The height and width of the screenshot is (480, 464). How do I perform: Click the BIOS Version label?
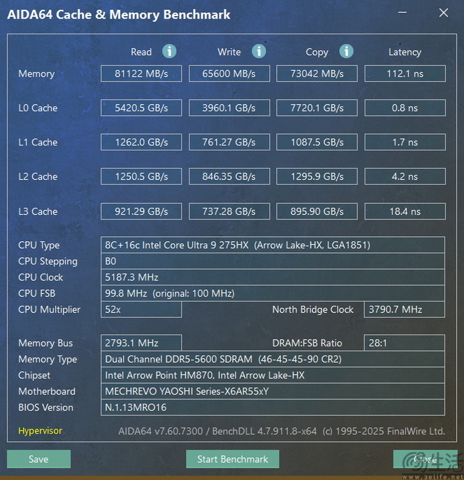pyautogui.click(x=46, y=408)
